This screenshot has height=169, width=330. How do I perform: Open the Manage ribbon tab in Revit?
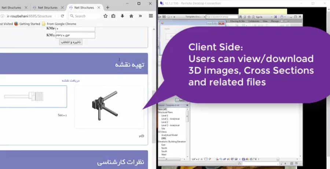pos(274,21)
